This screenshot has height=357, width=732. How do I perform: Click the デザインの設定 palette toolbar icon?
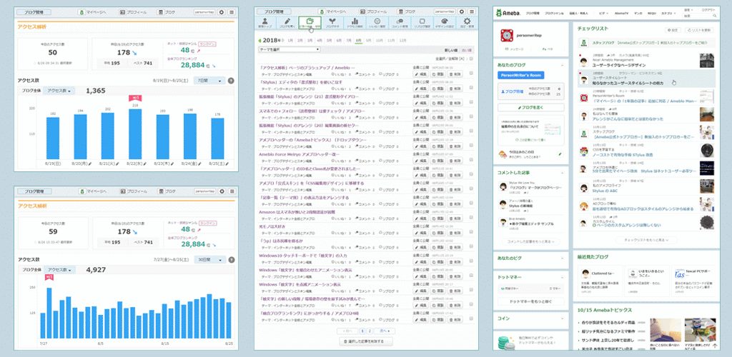[444, 24]
